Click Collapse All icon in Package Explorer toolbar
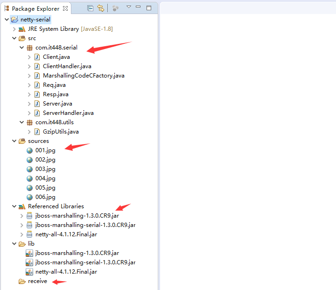The image size is (336, 290). [x=90, y=8]
